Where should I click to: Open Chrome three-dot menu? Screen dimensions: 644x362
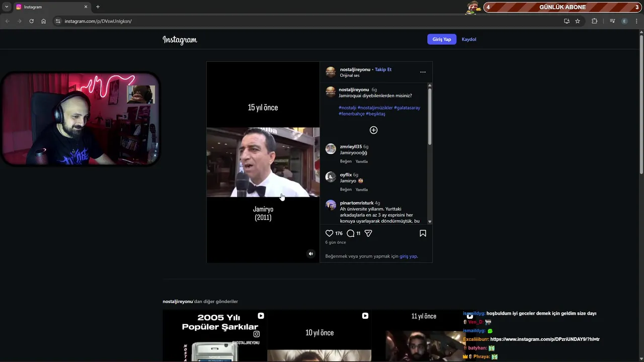pyautogui.click(x=636, y=21)
